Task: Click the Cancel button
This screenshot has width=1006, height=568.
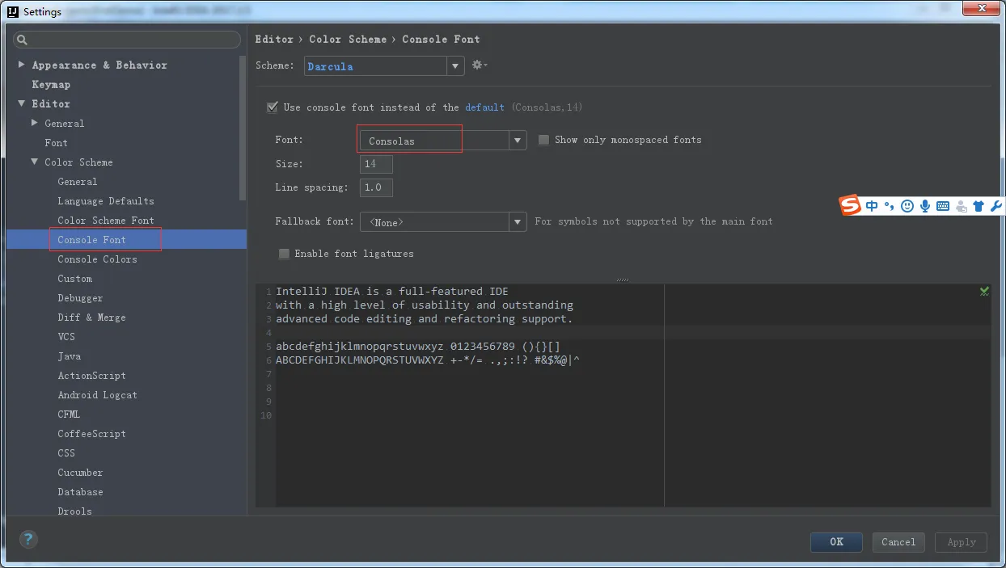Action: (x=898, y=541)
